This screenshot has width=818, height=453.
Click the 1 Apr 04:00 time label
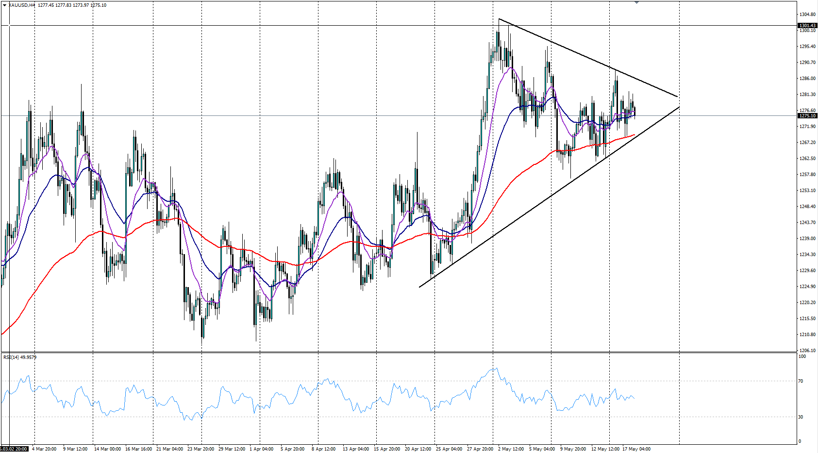262,449
